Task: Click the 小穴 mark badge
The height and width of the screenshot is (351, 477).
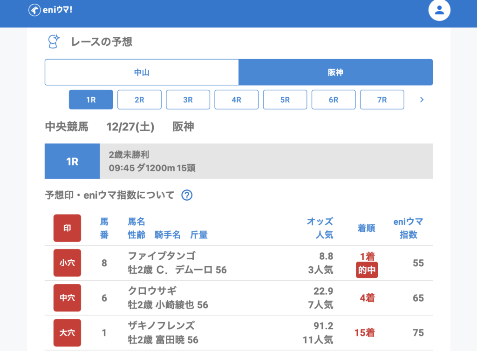Action: (67, 263)
